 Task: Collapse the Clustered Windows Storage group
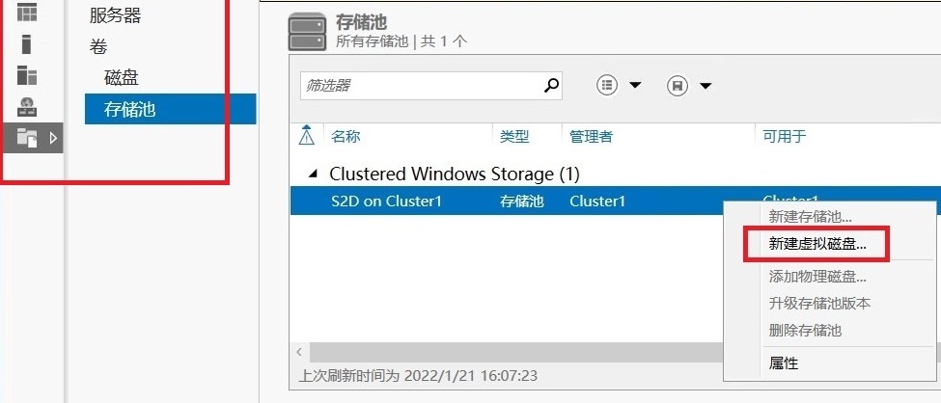click(312, 175)
